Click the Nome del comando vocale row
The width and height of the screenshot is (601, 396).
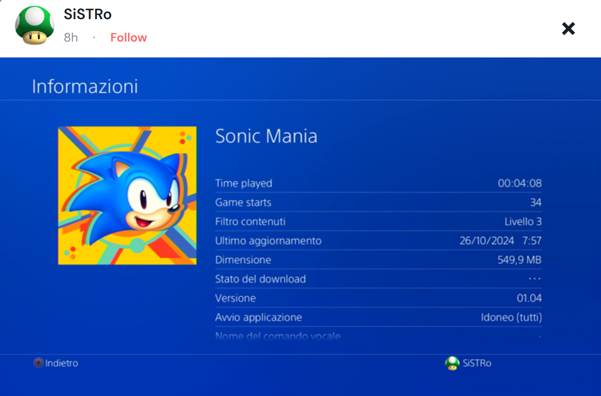[378, 336]
